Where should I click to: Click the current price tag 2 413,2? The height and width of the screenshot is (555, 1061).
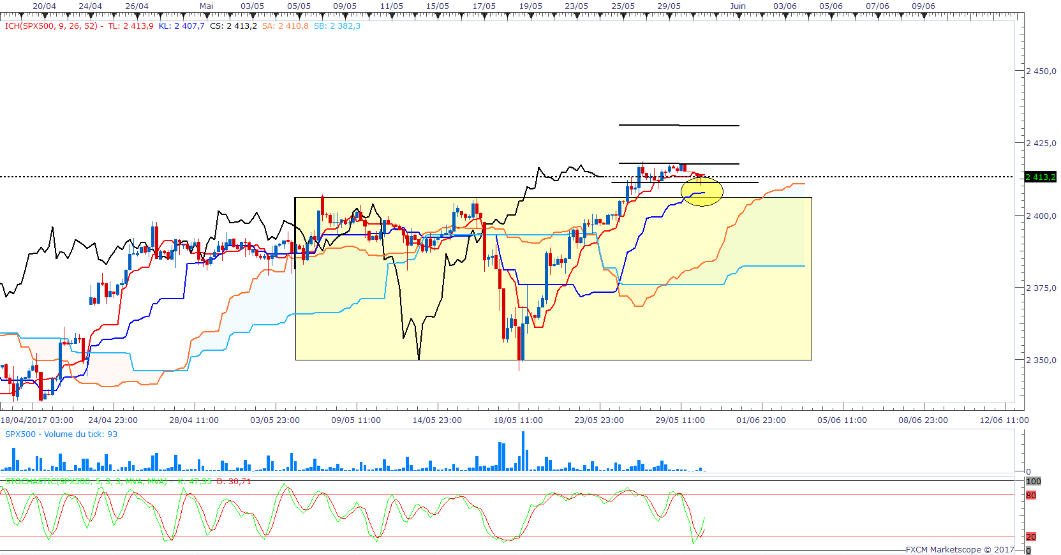tap(1041, 177)
